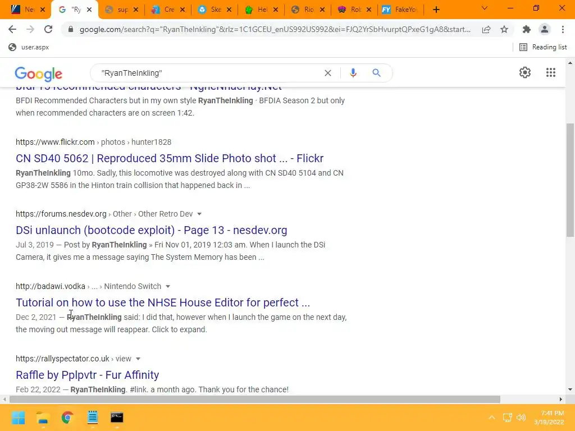Open the Reading list
The image size is (575, 431).
pyautogui.click(x=543, y=47)
